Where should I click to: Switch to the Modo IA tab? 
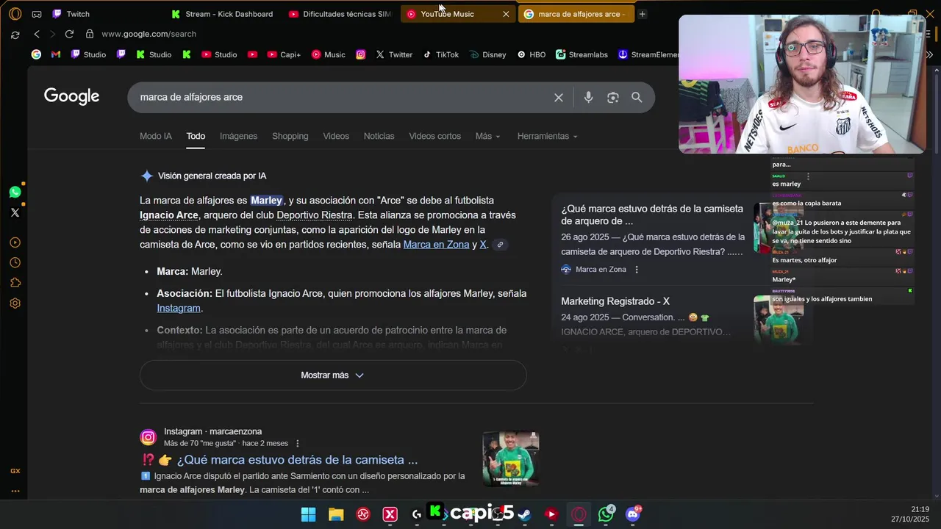[x=156, y=136]
